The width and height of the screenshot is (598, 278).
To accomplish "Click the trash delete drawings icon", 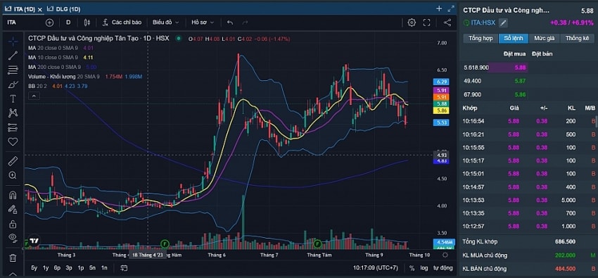I will tap(13, 258).
